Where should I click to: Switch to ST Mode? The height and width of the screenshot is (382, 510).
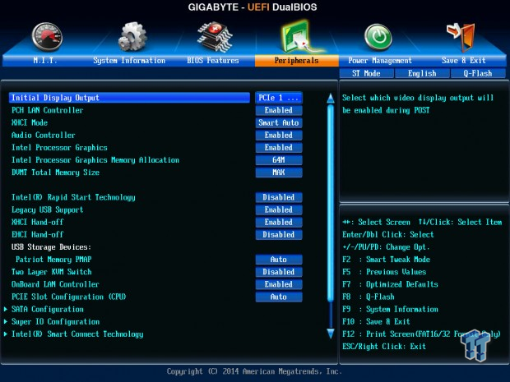[x=366, y=73]
